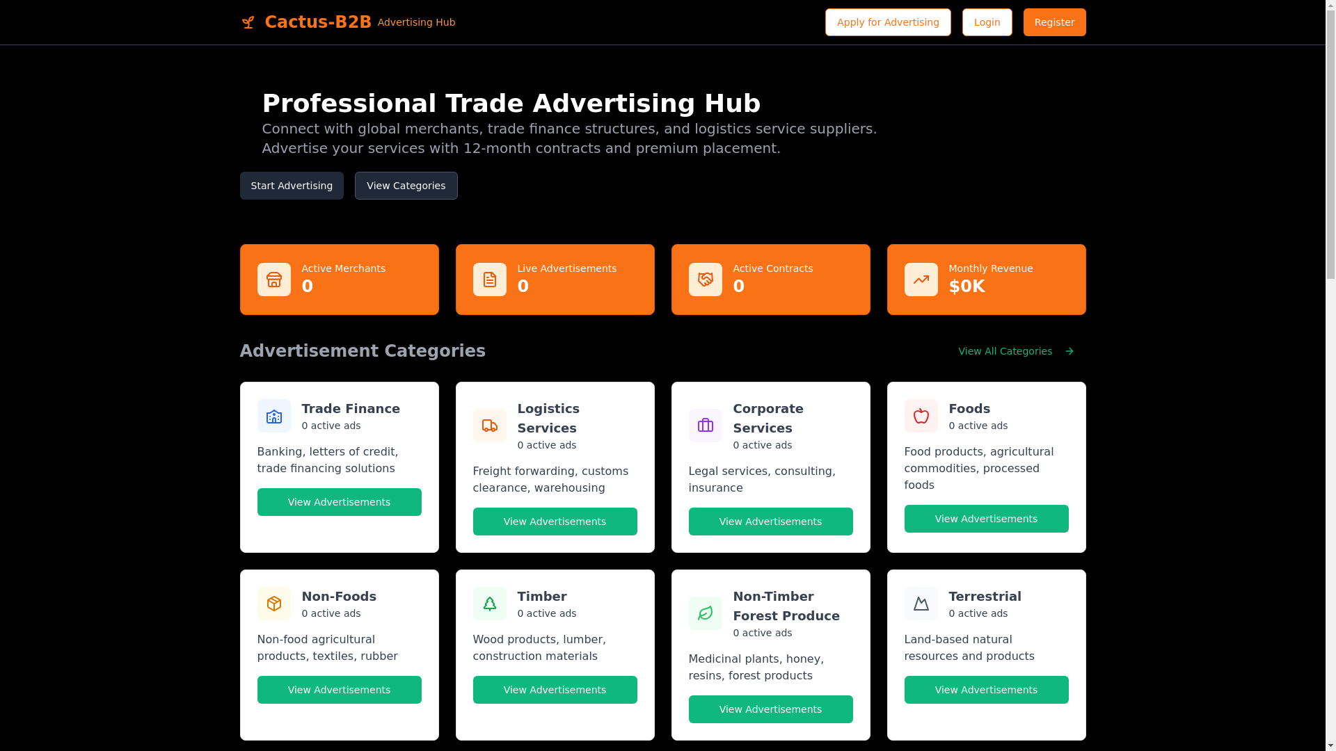Click the Terrestrial mountain icon
The image size is (1336, 751).
[921, 604]
